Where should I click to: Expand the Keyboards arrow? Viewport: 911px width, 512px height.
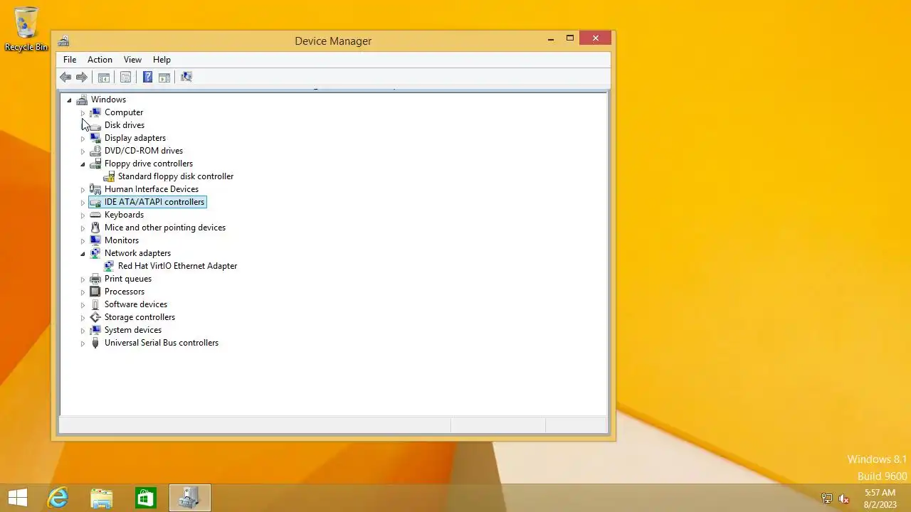pyautogui.click(x=83, y=215)
